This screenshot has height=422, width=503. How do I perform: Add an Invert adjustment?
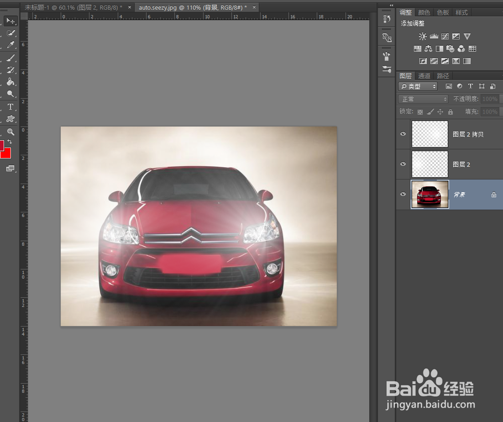[423, 61]
